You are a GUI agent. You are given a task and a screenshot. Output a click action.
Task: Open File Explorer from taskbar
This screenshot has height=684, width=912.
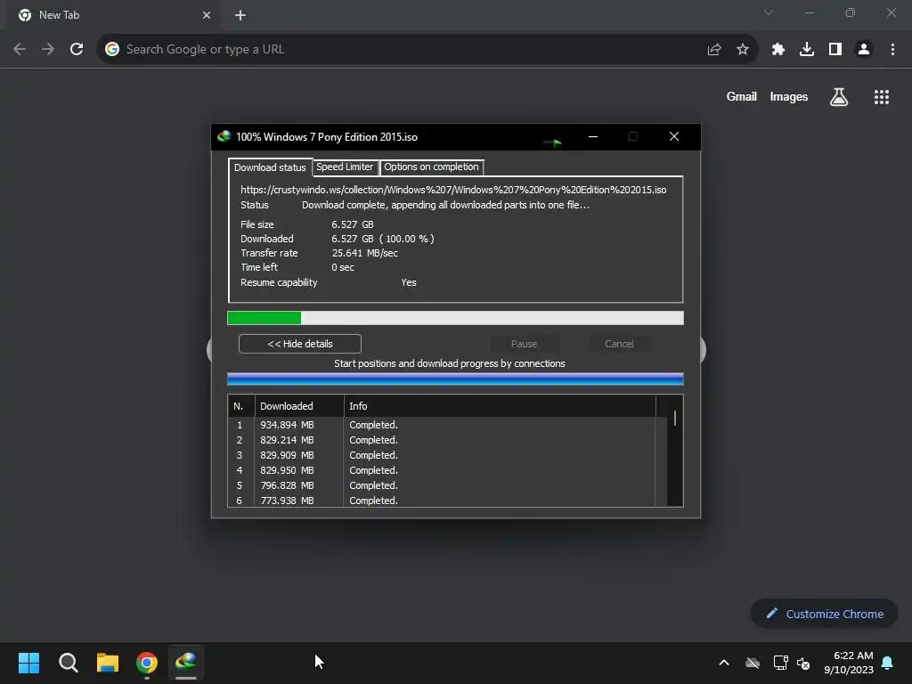[108, 663]
